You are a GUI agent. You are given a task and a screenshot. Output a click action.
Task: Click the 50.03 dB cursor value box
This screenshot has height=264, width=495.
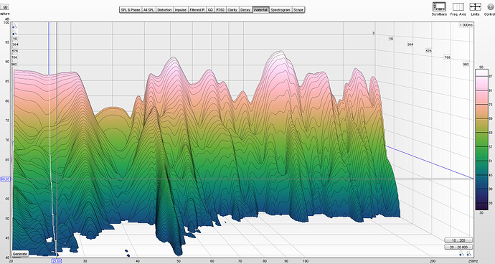tap(5, 179)
